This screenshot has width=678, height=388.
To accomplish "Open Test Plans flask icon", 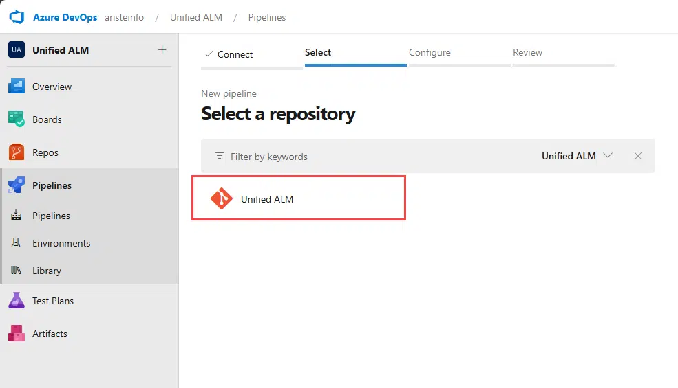I will 17,301.
